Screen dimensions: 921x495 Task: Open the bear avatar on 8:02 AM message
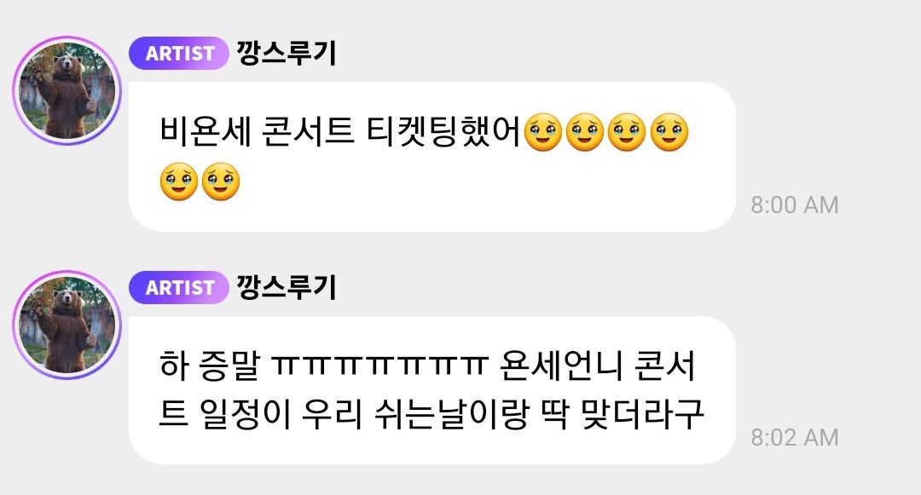pyautogui.click(x=67, y=325)
